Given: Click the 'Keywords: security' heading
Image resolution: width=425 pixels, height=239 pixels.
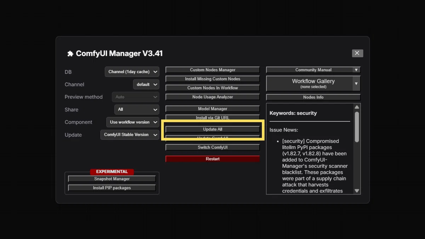Looking at the screenshot, I should (293, 113).
